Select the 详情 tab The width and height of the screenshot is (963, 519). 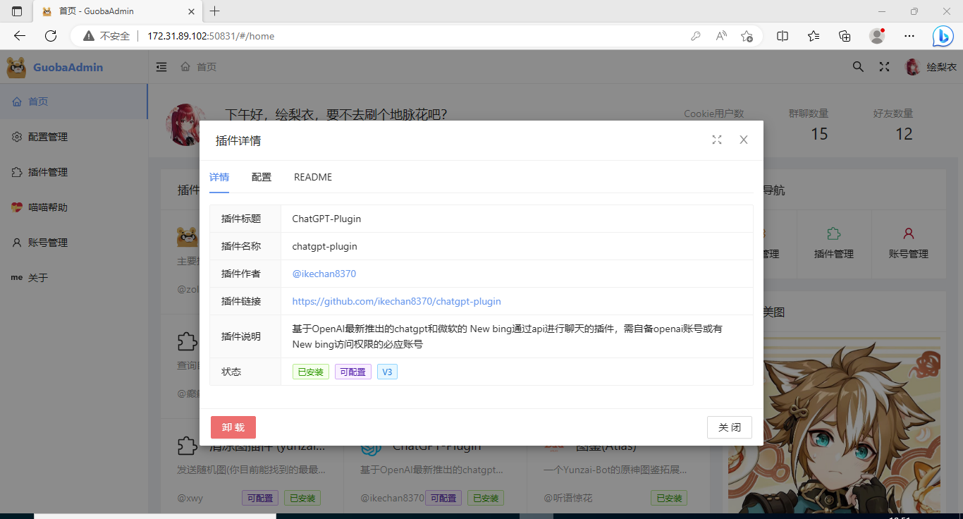219,177
